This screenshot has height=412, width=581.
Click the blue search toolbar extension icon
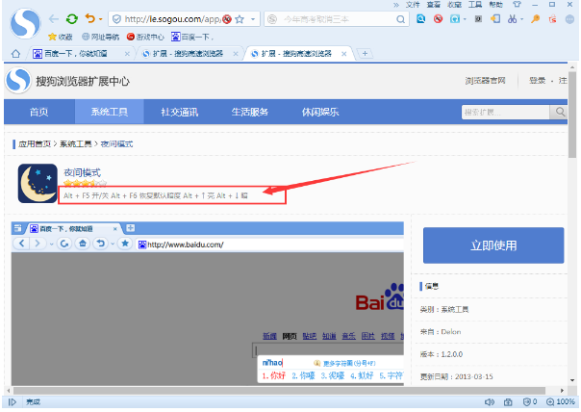pyautogui.click(x=420, y=18)
